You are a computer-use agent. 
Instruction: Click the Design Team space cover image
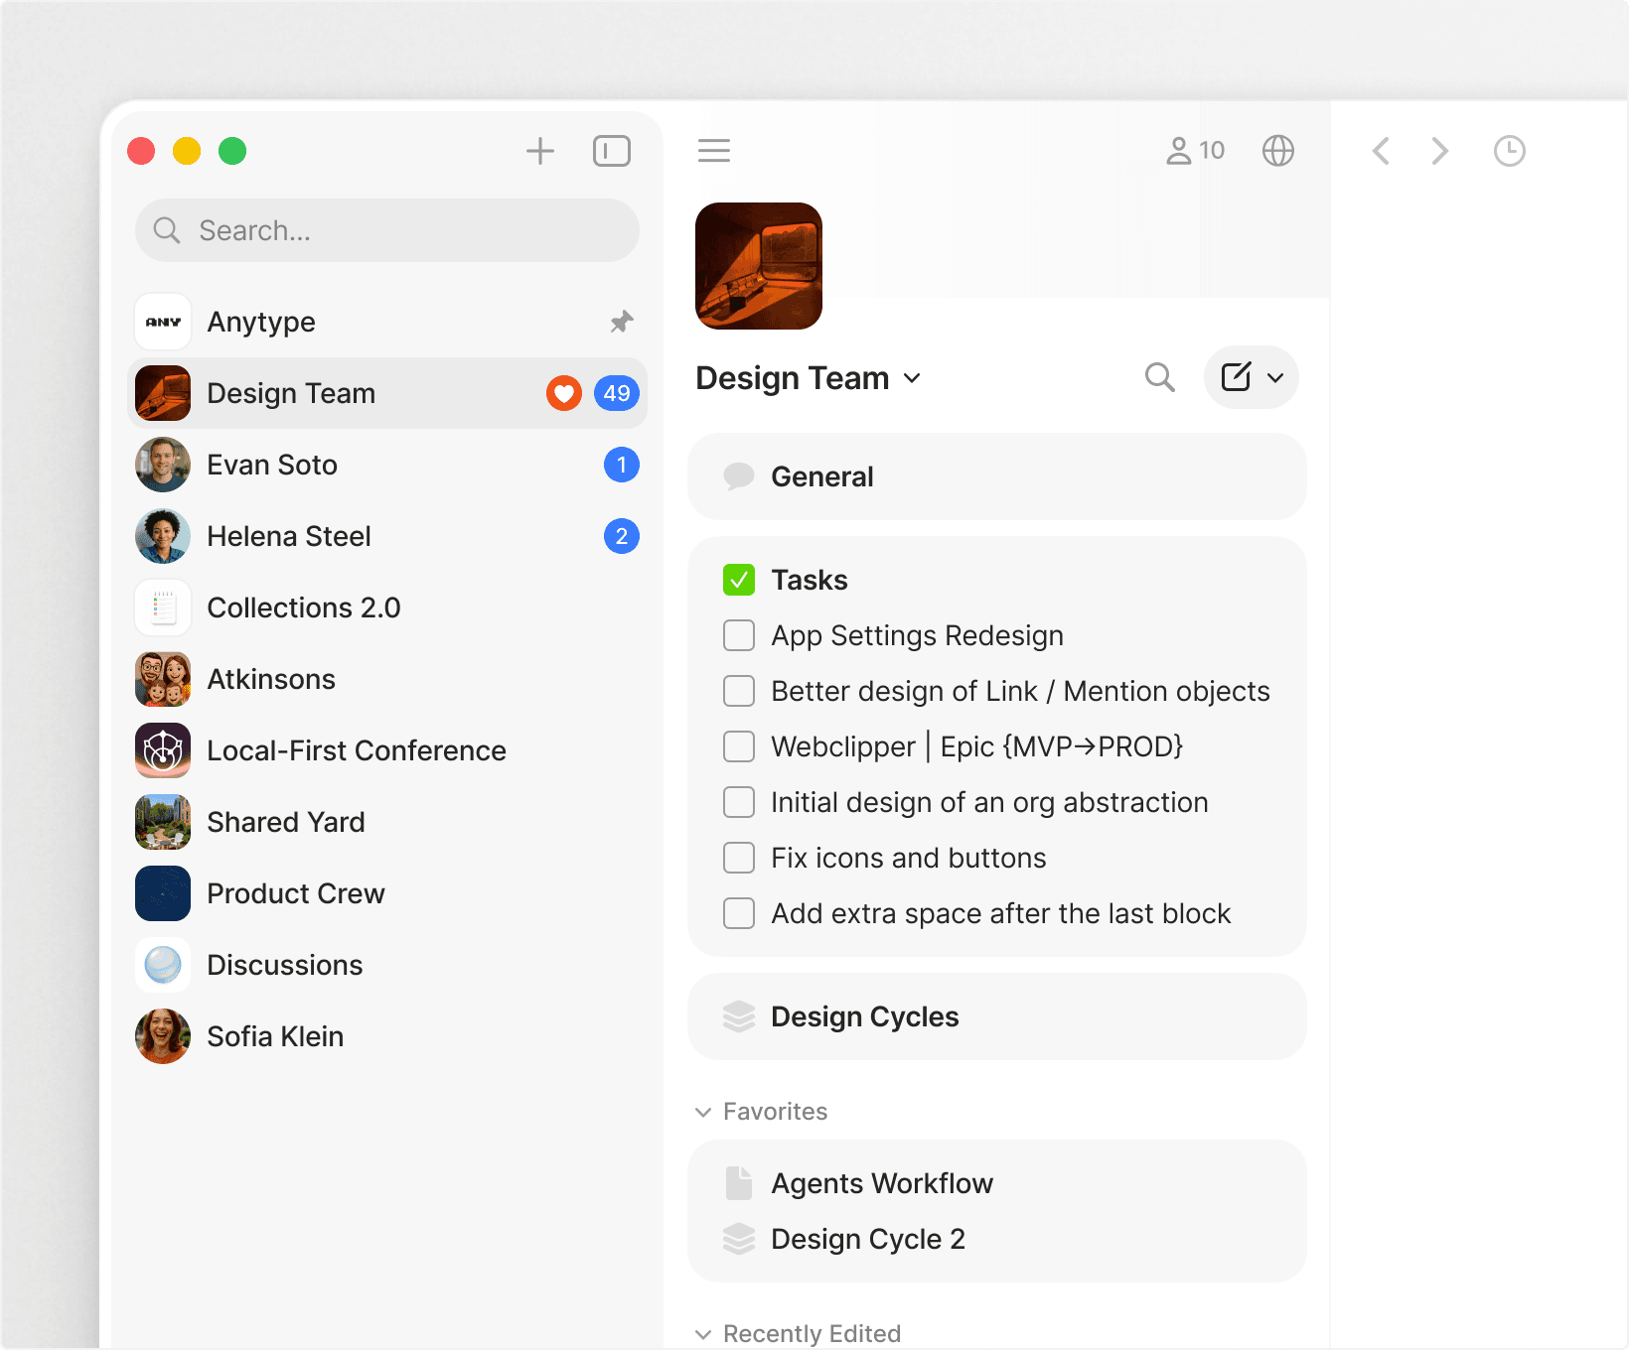[x=759, y=266]
